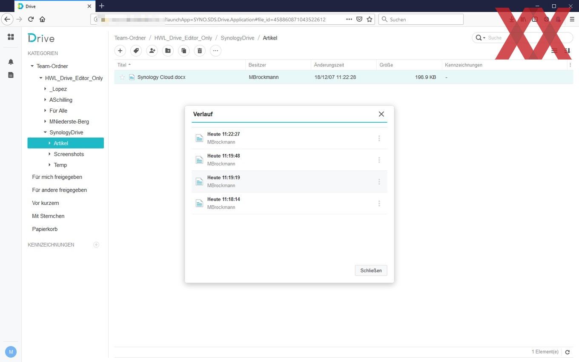Screen dimensions: 579x362
Task: Open Mit Sternchen category
Action: pyautogui.click(x=48, y=216)
